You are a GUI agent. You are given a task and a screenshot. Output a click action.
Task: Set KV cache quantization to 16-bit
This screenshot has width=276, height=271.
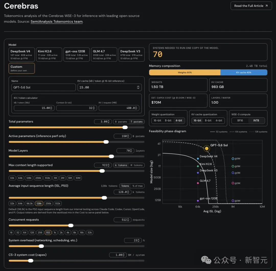pyautogui.click(x=197, y=121)
